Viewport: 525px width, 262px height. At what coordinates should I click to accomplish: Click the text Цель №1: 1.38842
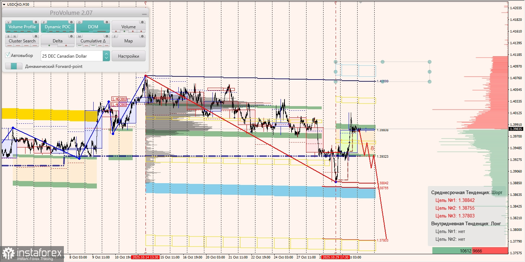pos(455,200)
